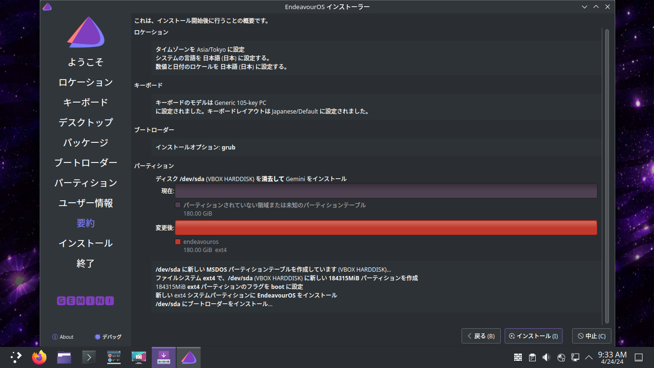
Task: Select the ようこそ step in sidebar
Action: click(x=86, y=62)
